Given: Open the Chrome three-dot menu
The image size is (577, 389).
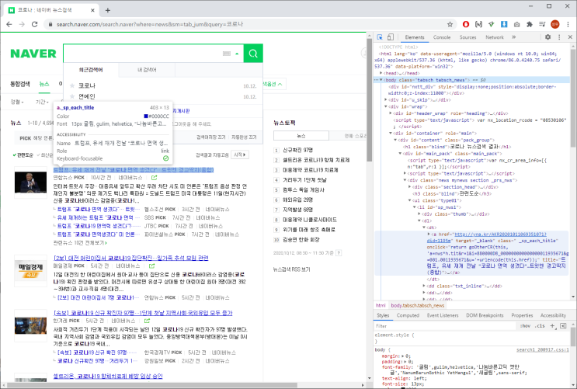Looking at the screenshot, I should 568,24.
